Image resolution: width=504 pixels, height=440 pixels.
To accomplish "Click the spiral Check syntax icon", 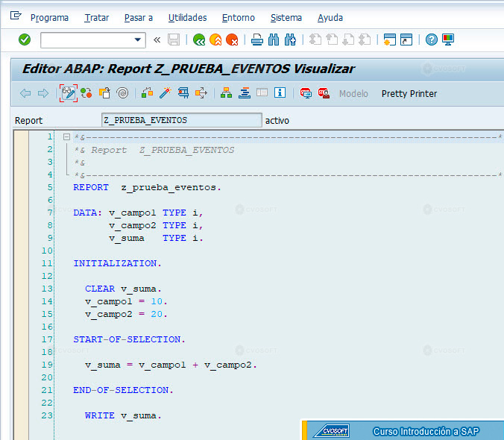I will pyautogui.click(x=123, y=93).
